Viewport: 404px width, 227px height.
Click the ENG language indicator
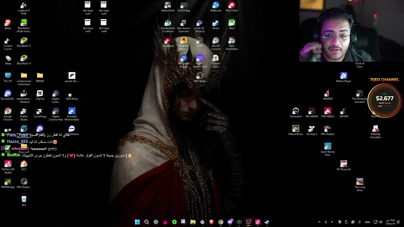coord(367,222)
